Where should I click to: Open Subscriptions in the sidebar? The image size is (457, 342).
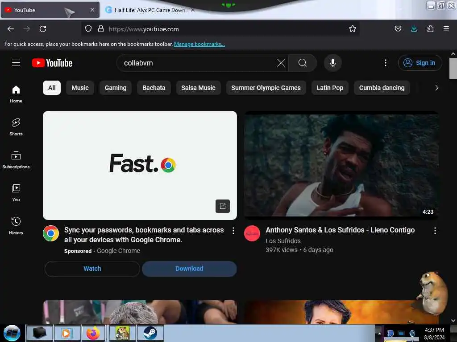pyautogui.click(x=16, y=160)
